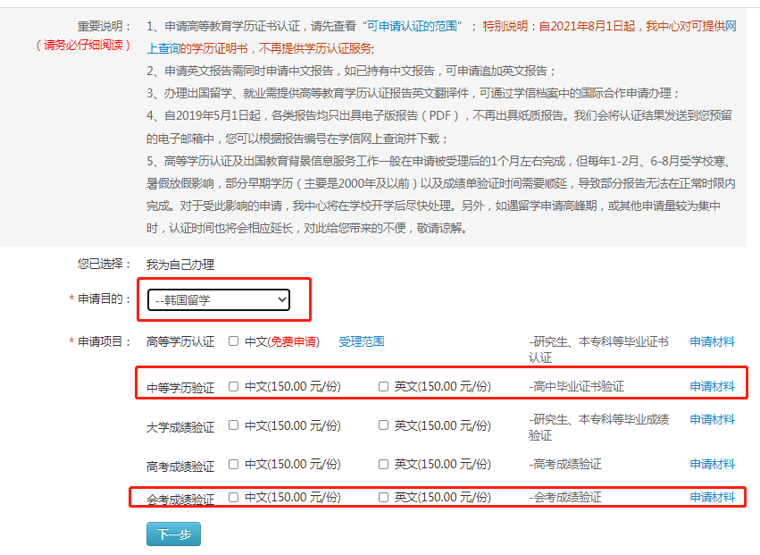The image size is (760, 555).
Task: Click the 下一步 button
Action: (x=172, y=534)
